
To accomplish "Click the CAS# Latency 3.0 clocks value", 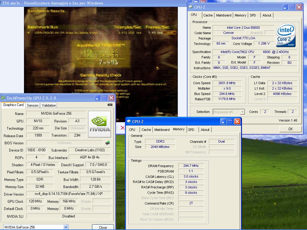I will [191, 176].
